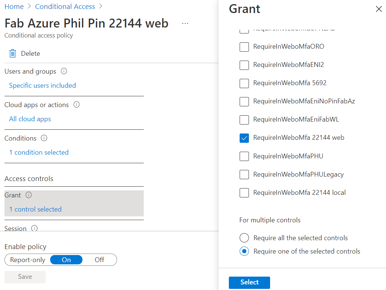Turn the policy Off
This screenshot has height=290, width=386.
(99, 260)
